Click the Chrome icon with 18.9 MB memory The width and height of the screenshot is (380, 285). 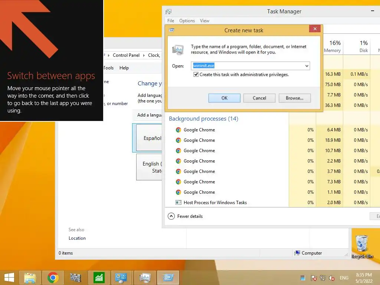click(x=178, y=140)
